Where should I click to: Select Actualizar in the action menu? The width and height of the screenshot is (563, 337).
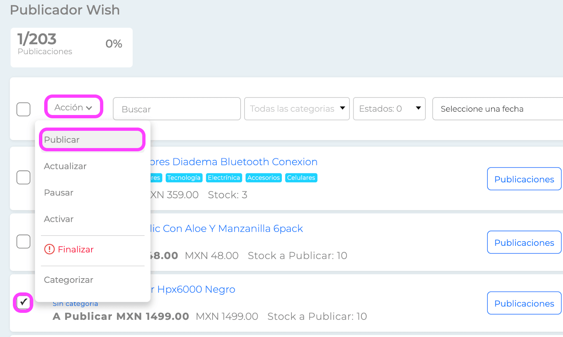(93, 166)
